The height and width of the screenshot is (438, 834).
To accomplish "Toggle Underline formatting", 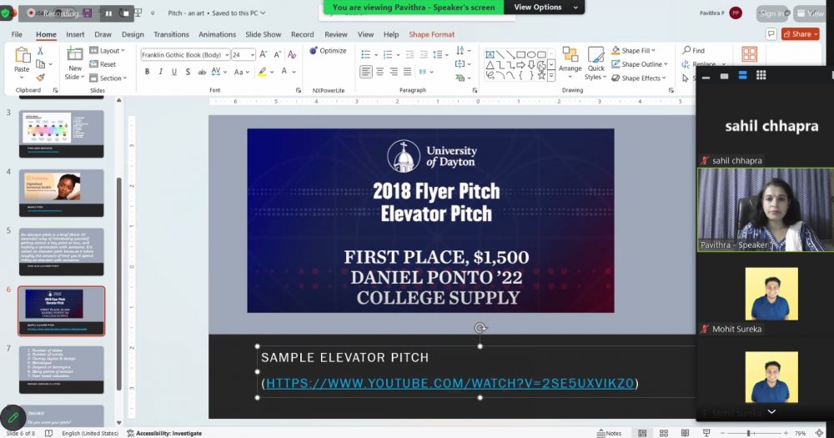I will pyautogui.click(x=174, y=72).
